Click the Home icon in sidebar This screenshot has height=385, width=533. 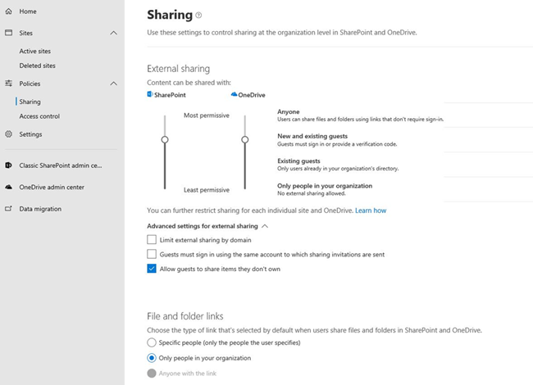(x=9, y=11)
